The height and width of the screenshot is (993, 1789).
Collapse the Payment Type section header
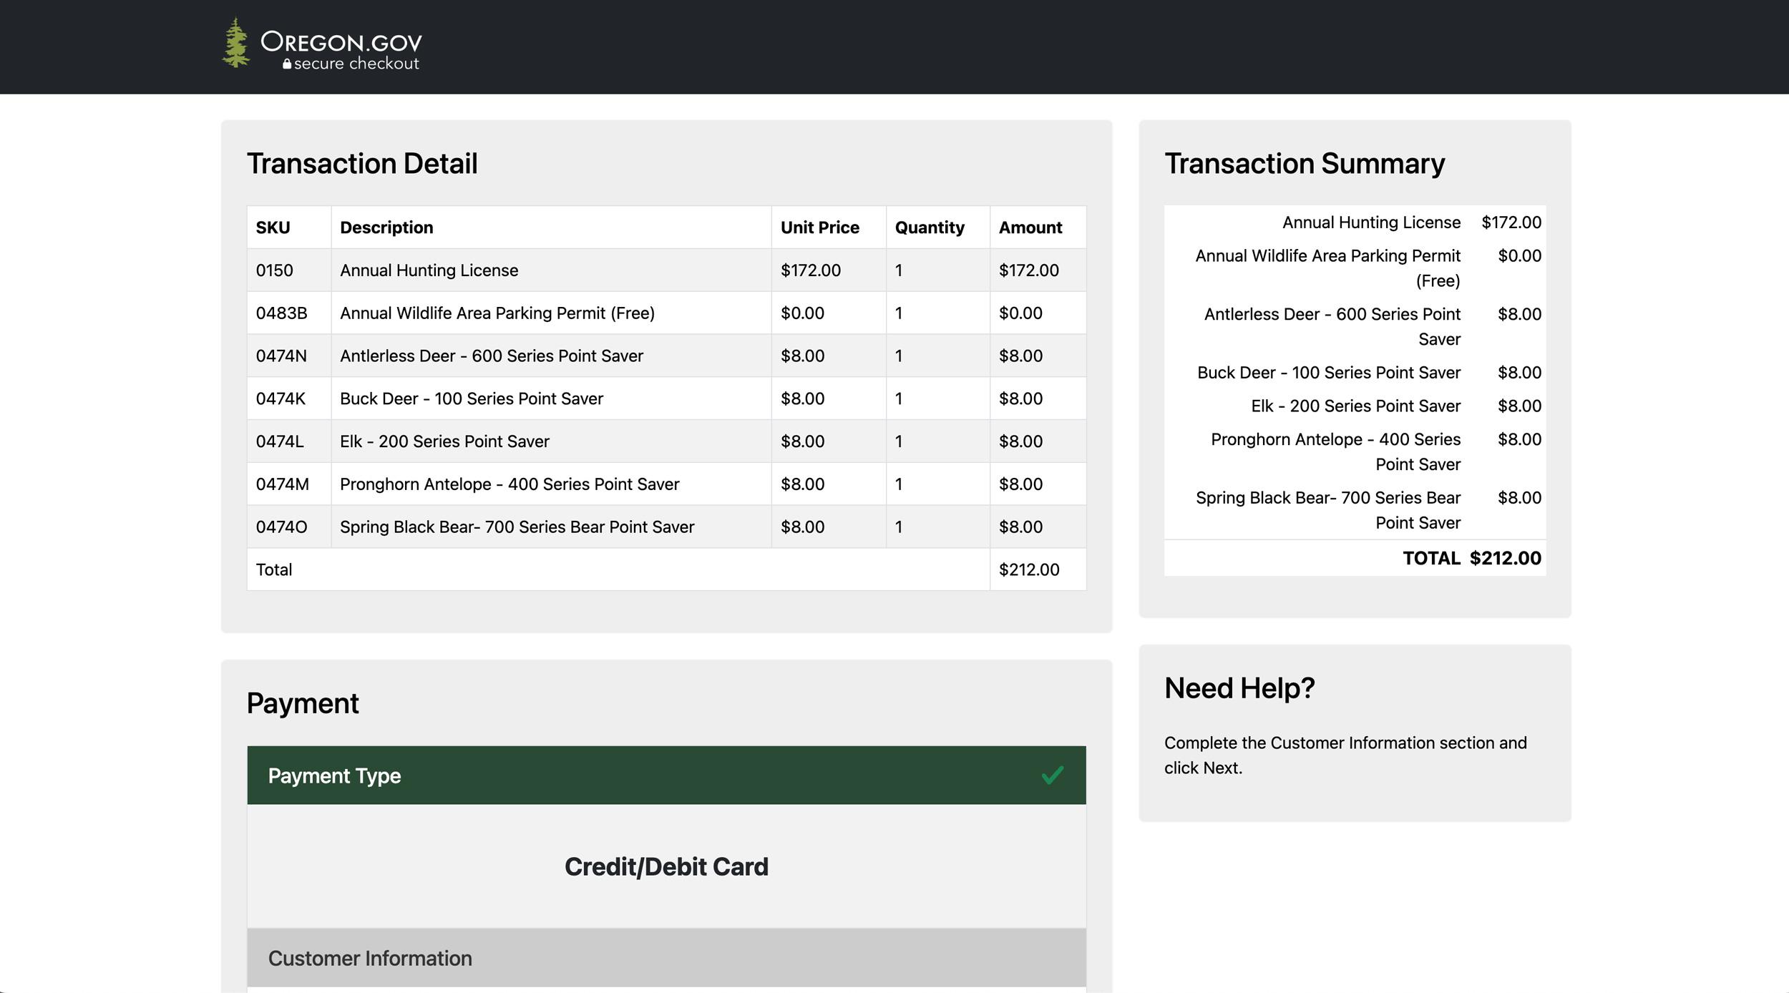(x=334, y=776)
